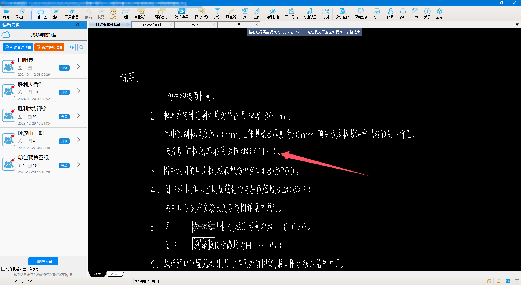Viewport: 521px width, 285px height.
Task: Open 测量统计 measurement statistics
Action: coord(141,14)
